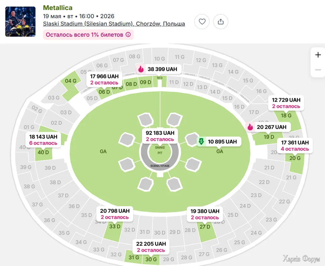This screenshot has width=325, height=266.
Task: Choose section 40 D on map
Action: [x=43, y=153]
